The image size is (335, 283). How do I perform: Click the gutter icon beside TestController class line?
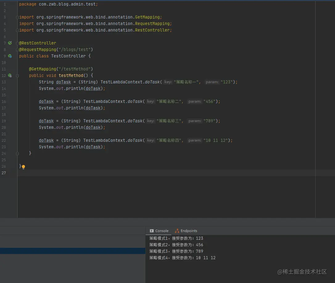pyautogui.click(x=10, y=56)
